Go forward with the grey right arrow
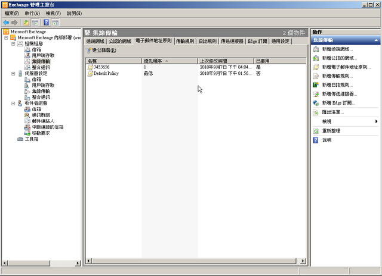 tap(14, 23)
